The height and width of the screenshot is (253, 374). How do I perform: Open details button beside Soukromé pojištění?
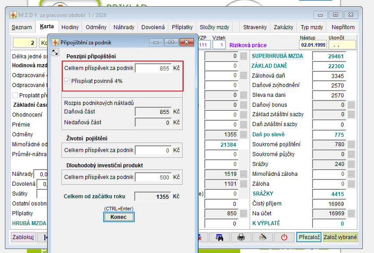click(x=351, y=144)
